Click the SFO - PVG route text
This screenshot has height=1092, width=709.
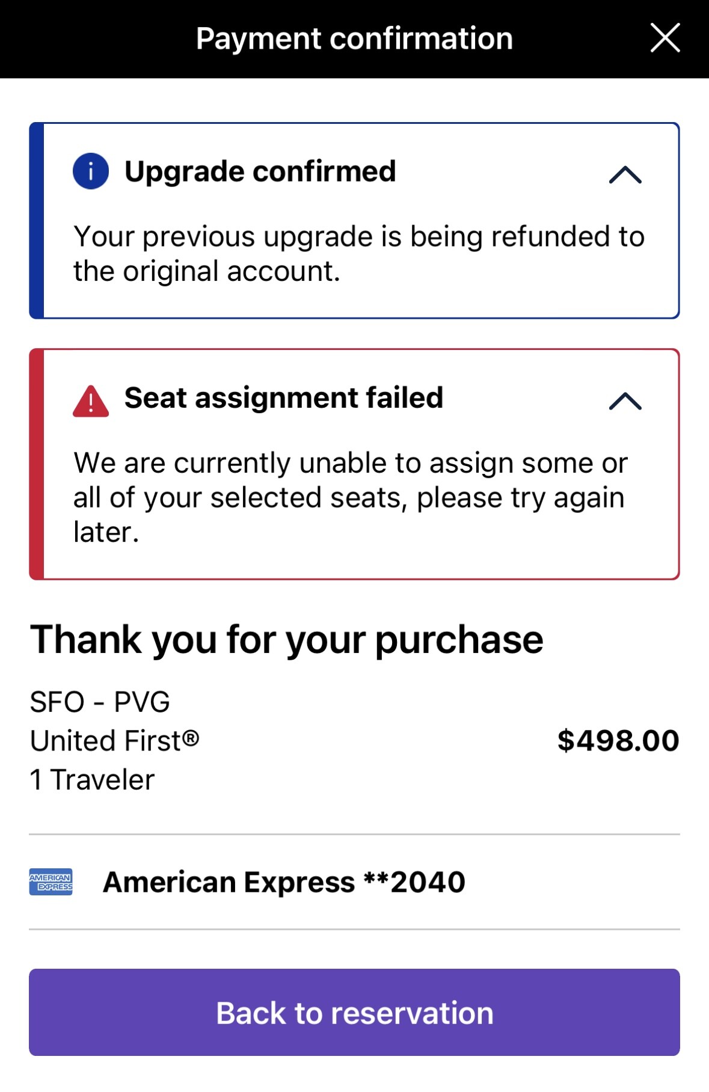(x=100, y=702)
